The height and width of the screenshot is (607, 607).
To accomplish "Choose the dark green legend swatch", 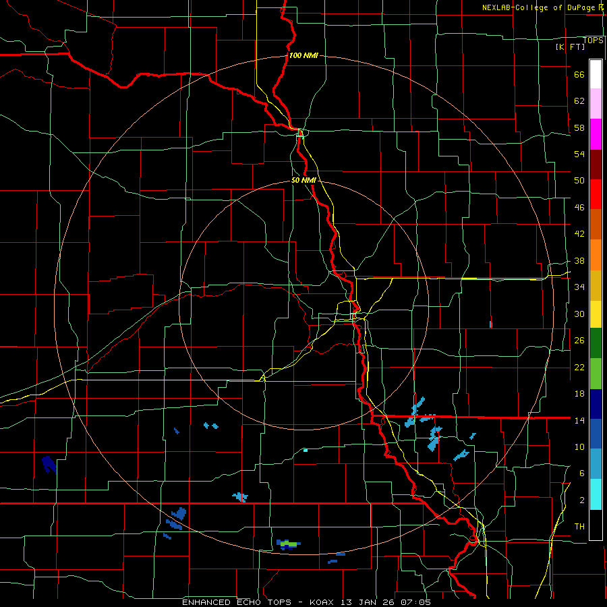I will (596, 343).
